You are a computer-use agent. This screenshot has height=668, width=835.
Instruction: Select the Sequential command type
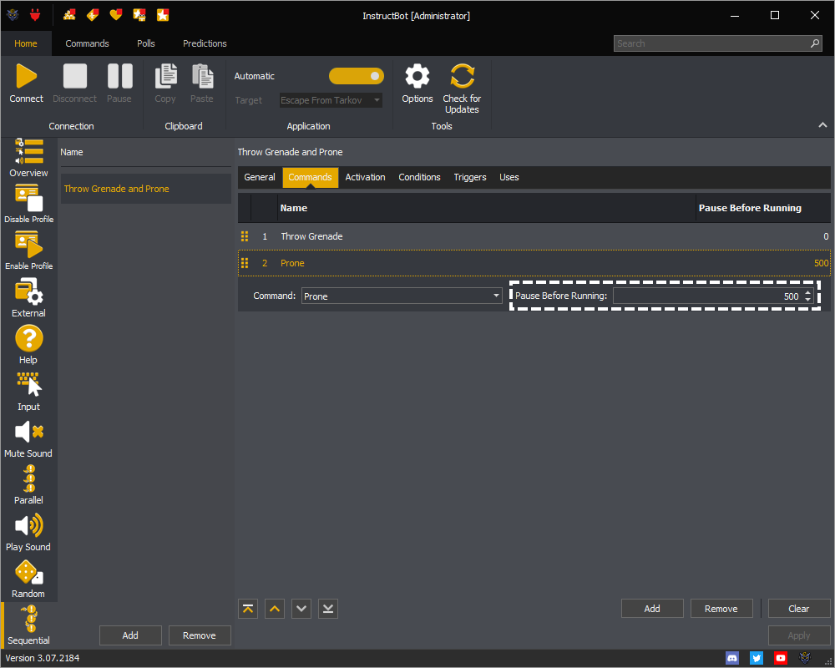[x=28, y=625]
